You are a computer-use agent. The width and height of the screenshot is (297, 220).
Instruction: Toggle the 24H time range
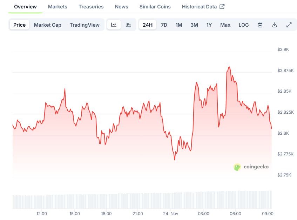click(x=147, y=25)
